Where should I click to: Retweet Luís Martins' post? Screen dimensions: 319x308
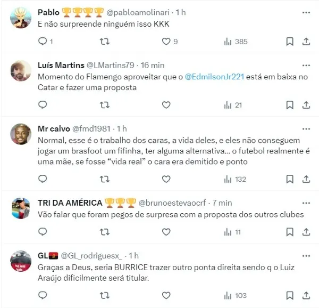(105, 105)
